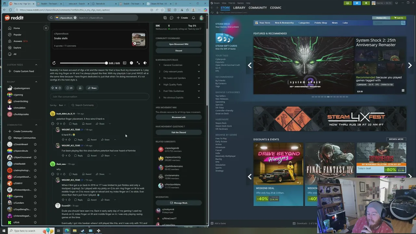Image resolution: width=416 pixels, height=234 pixels.
Task: Open video settings gear on Reddit player
Action: pyautogui.click(x=131, y=63)
